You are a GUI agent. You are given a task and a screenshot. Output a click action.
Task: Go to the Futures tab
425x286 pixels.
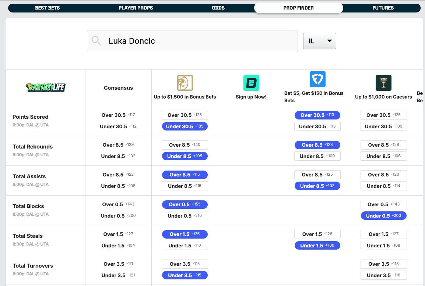tap(383, 8)
